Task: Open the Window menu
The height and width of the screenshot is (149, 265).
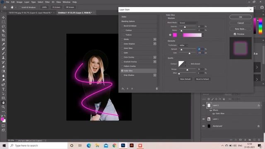Action: [x=66, y=2]
